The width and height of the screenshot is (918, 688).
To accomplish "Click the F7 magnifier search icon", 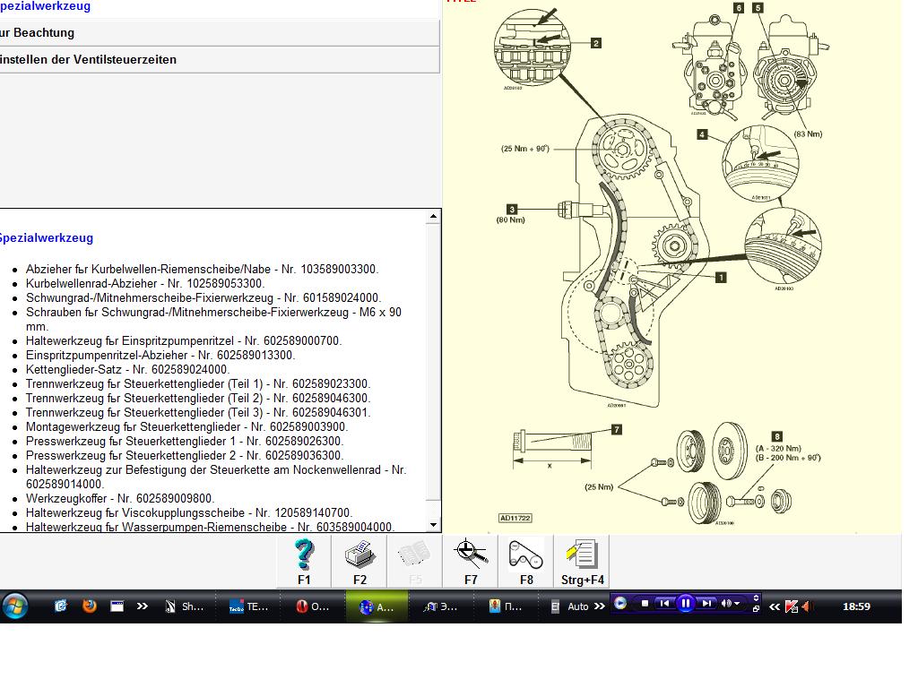I will pos(471,562).
